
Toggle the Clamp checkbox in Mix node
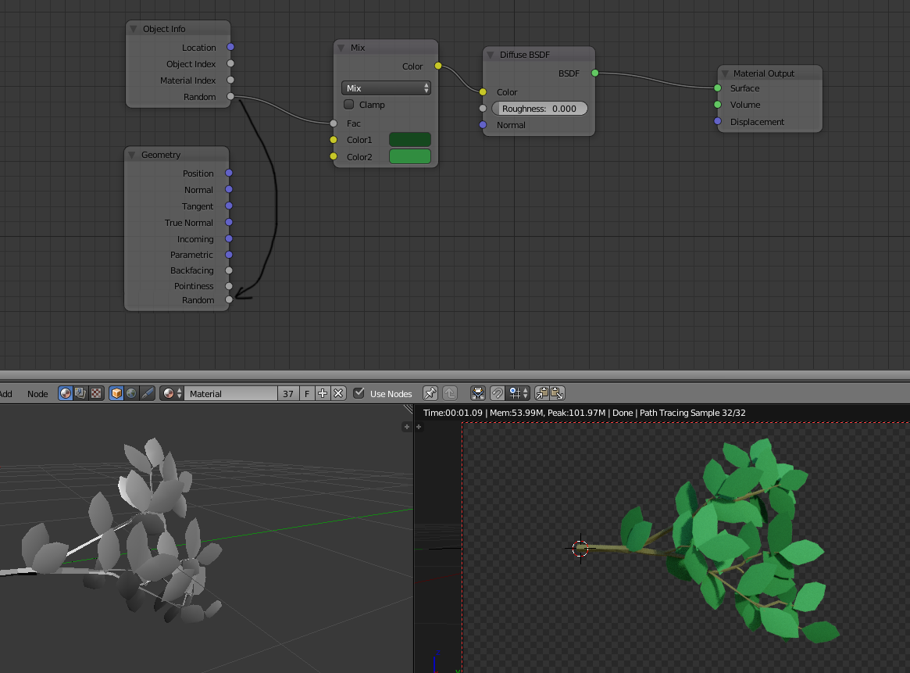click(349, 105)
